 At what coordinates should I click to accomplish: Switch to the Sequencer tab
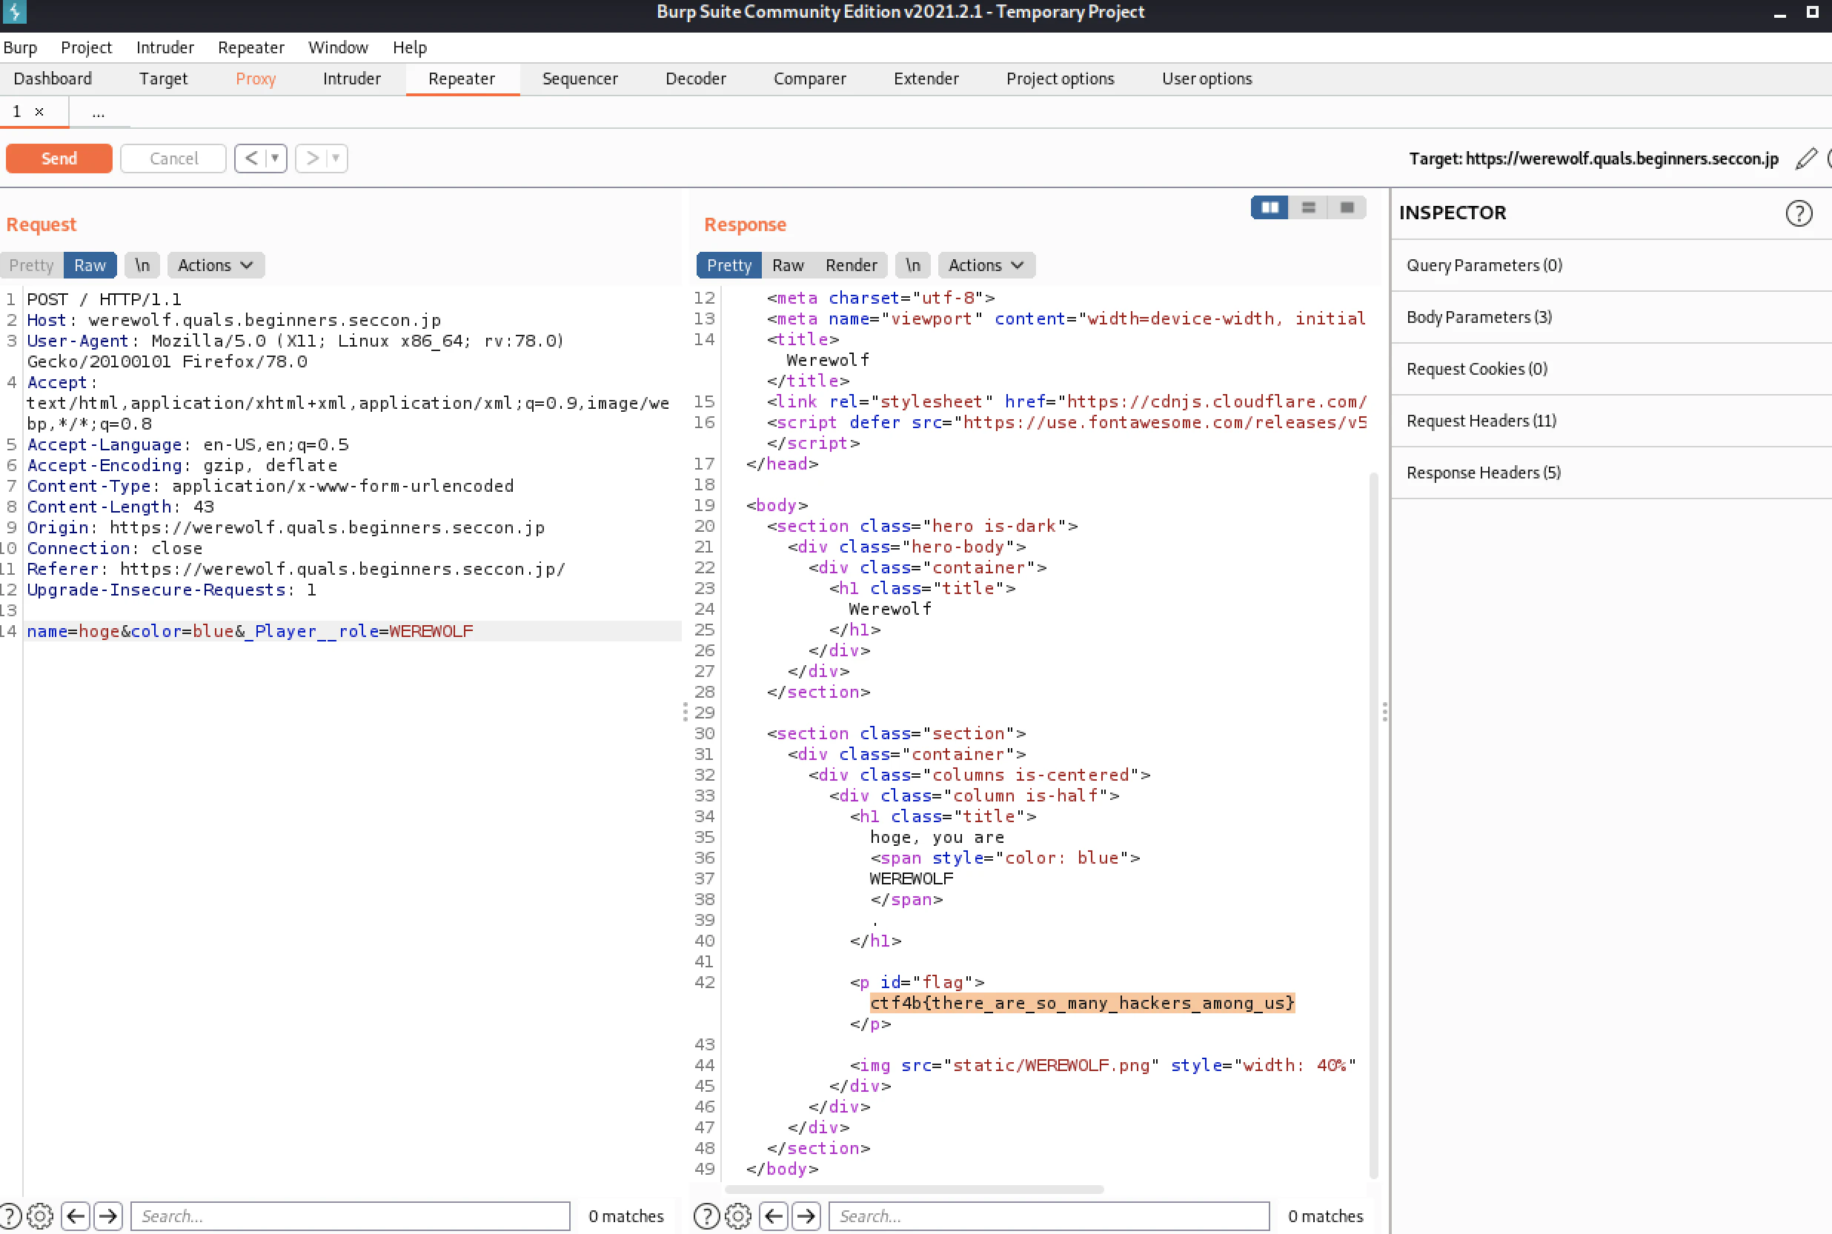tap(580, 79)
